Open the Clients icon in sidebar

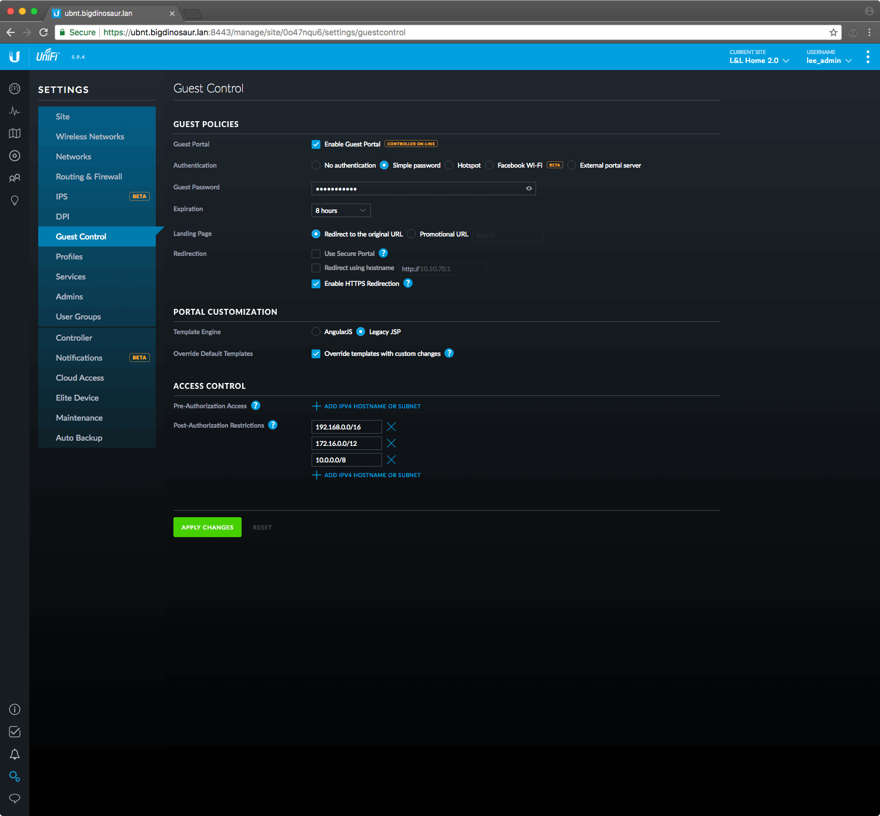(x=15, y=178)
